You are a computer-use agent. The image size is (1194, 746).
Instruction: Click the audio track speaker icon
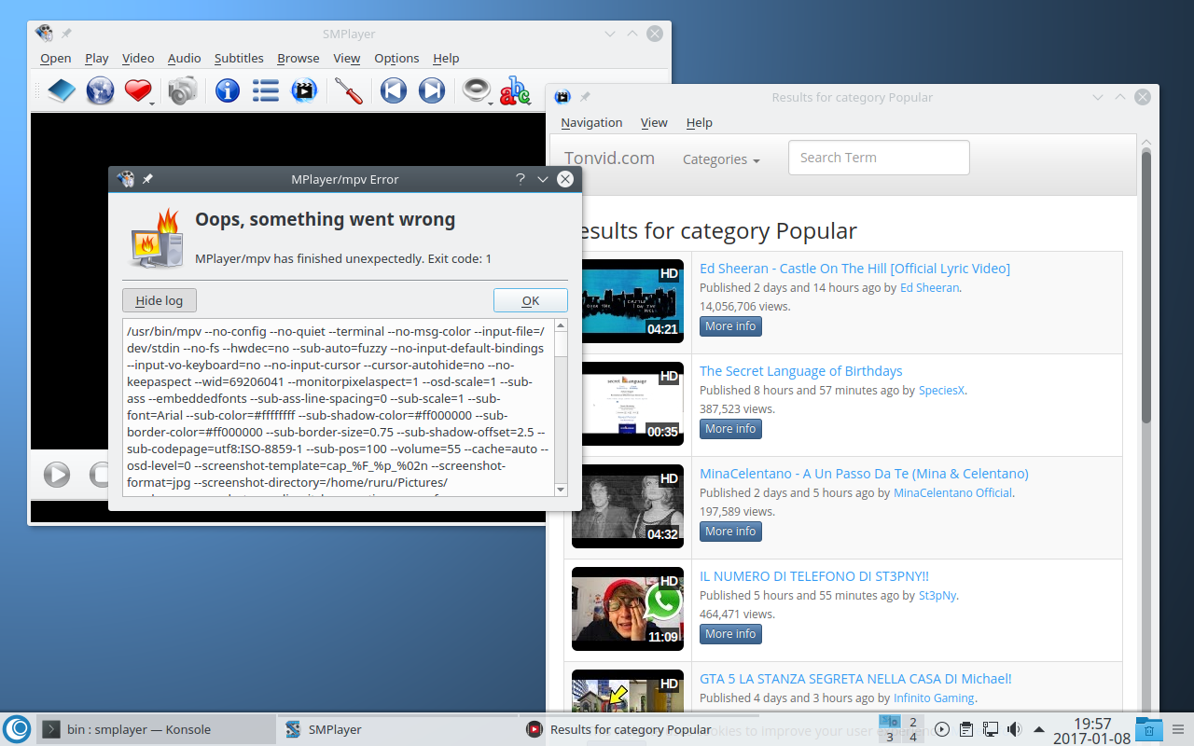click(476, 90)
